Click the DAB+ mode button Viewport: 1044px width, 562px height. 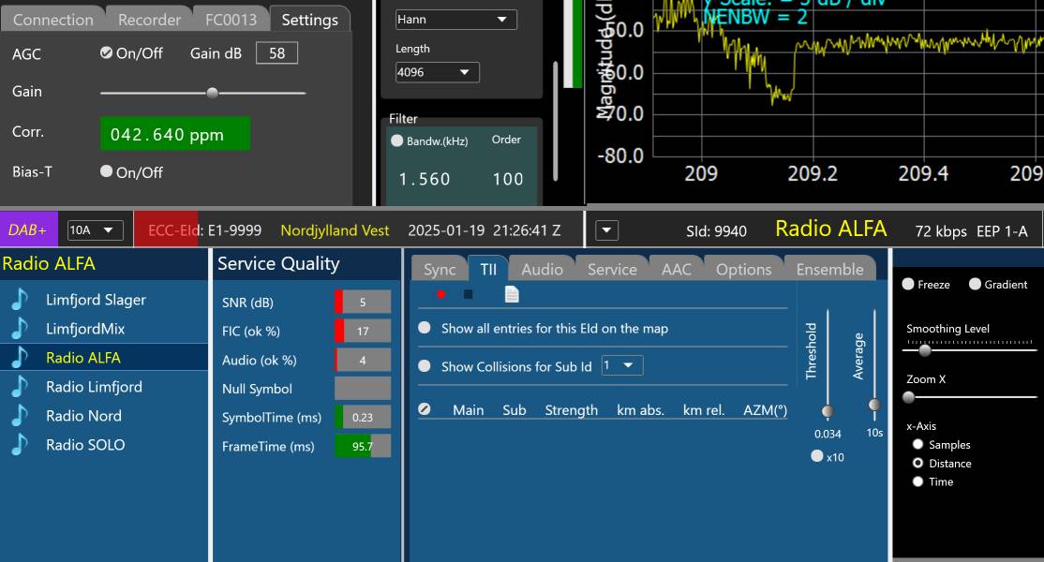click(x=28, y=229)
